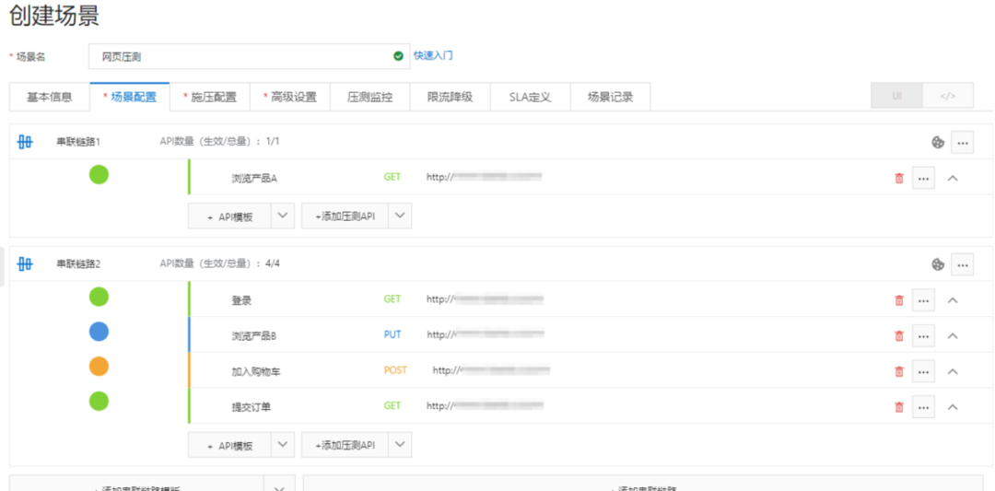Open cookie settings icon for 串联链路1
This screenshot has width=995, height=491.
pos(937,143)
